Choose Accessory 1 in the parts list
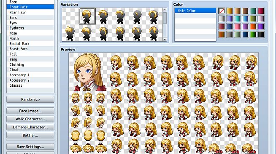 coord(30,75)
